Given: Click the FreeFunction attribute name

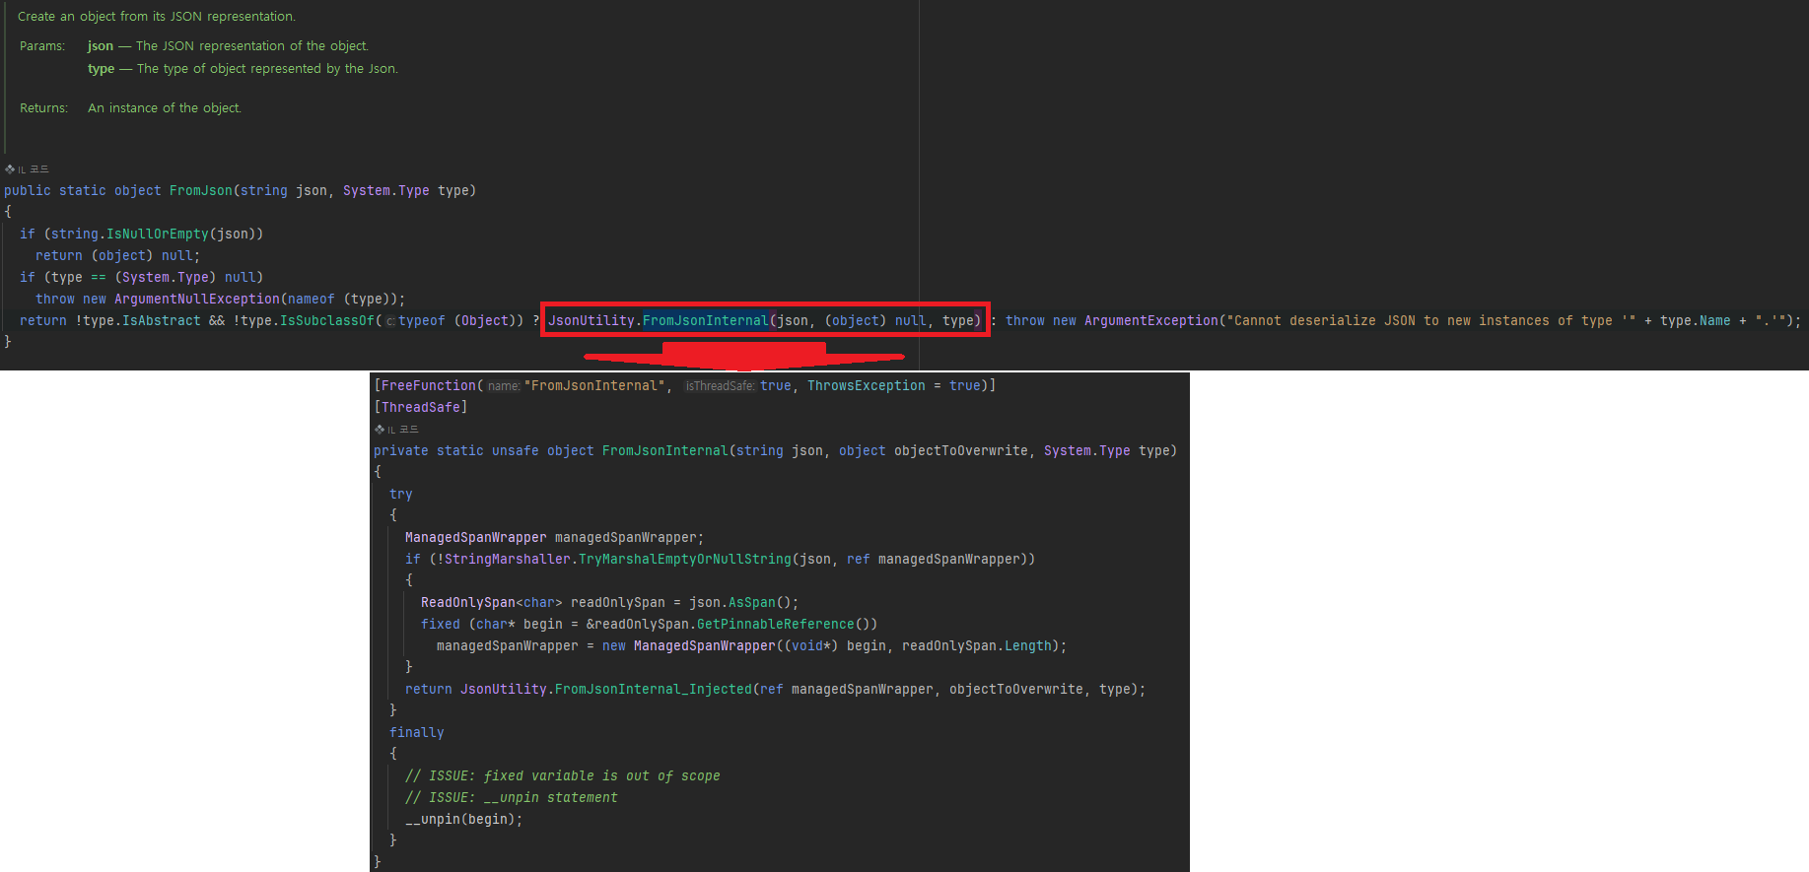Looking at the screenshot, I should pos(429,385).
